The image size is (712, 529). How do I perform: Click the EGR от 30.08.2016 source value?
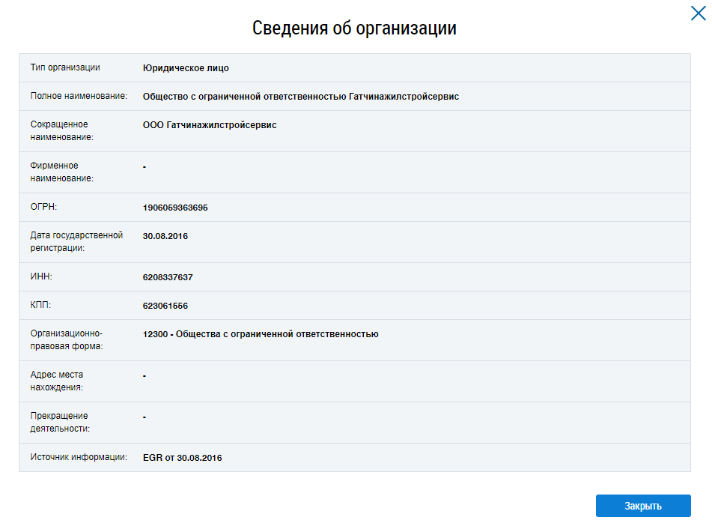[182, 458]
